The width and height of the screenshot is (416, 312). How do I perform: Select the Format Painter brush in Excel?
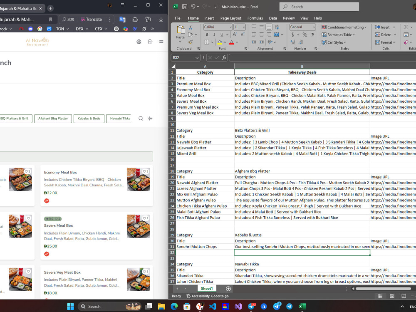point(190,42)
